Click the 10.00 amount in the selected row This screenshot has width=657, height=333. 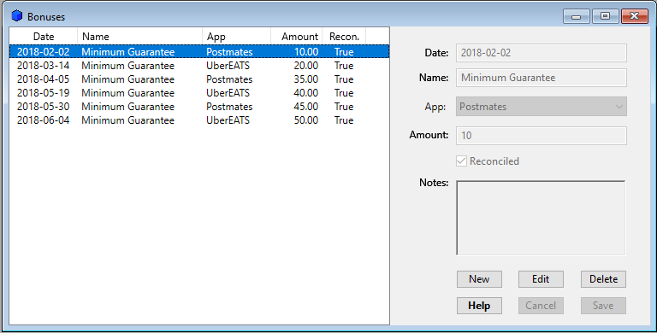306,52
